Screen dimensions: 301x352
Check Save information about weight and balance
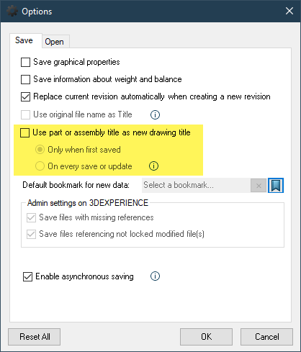coord(25,79)
